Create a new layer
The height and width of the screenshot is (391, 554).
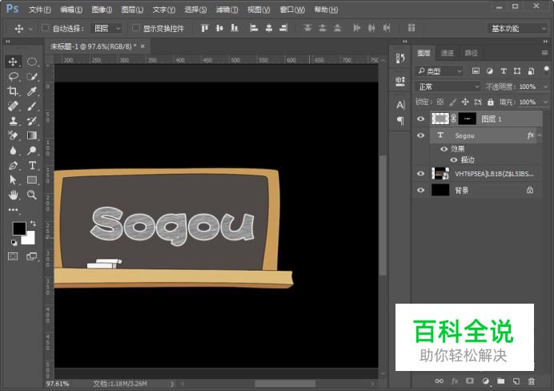(516, 381)
